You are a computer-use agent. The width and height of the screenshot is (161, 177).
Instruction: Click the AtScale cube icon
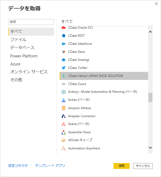64,140
